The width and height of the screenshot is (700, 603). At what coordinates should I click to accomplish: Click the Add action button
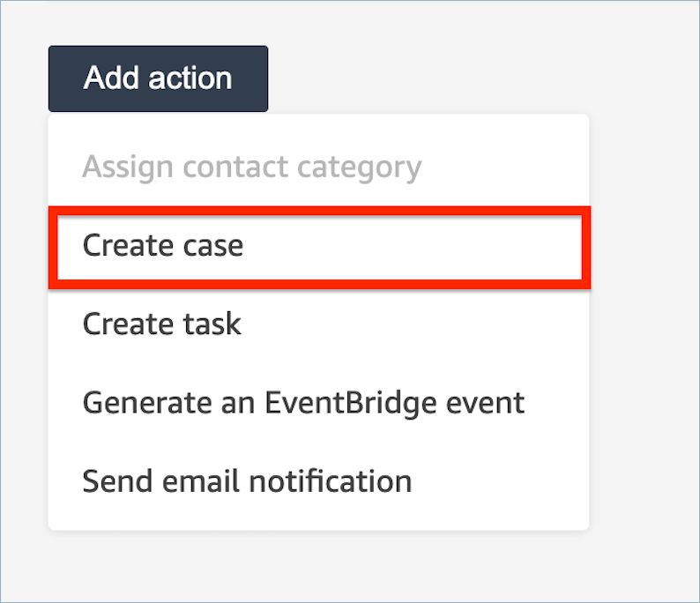coord(158,78)
